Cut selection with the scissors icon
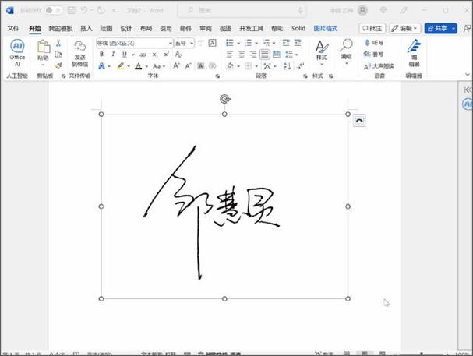 [x=58, y=43]
